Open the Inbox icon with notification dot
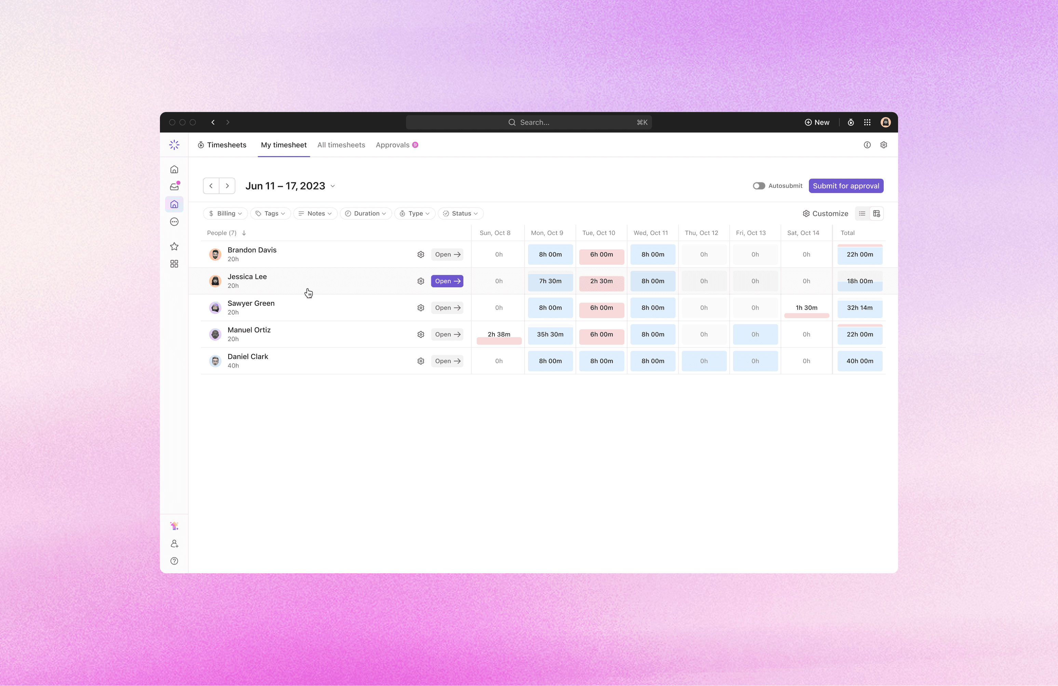The image size is (1058, 686). click(174, 187)
